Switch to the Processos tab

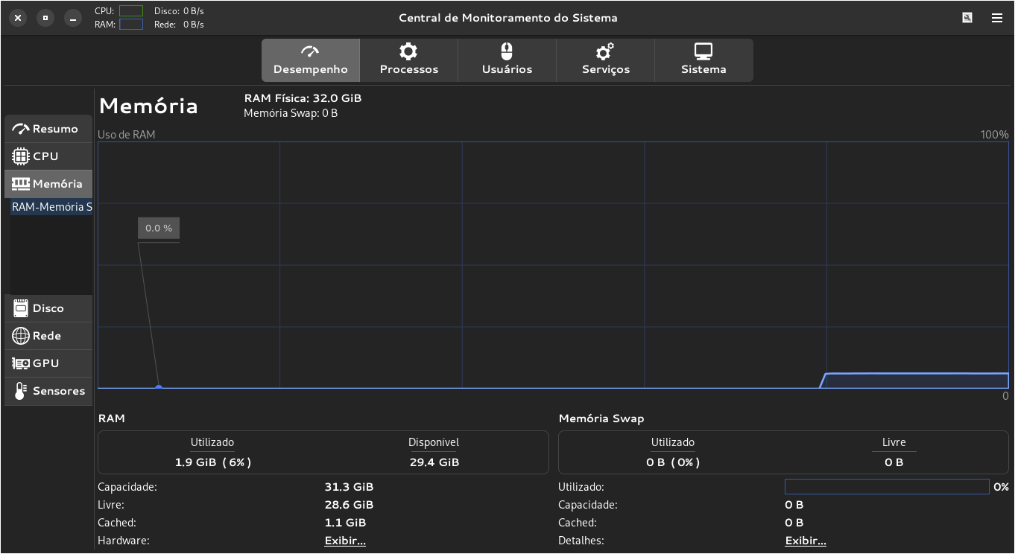coord(408,60)
